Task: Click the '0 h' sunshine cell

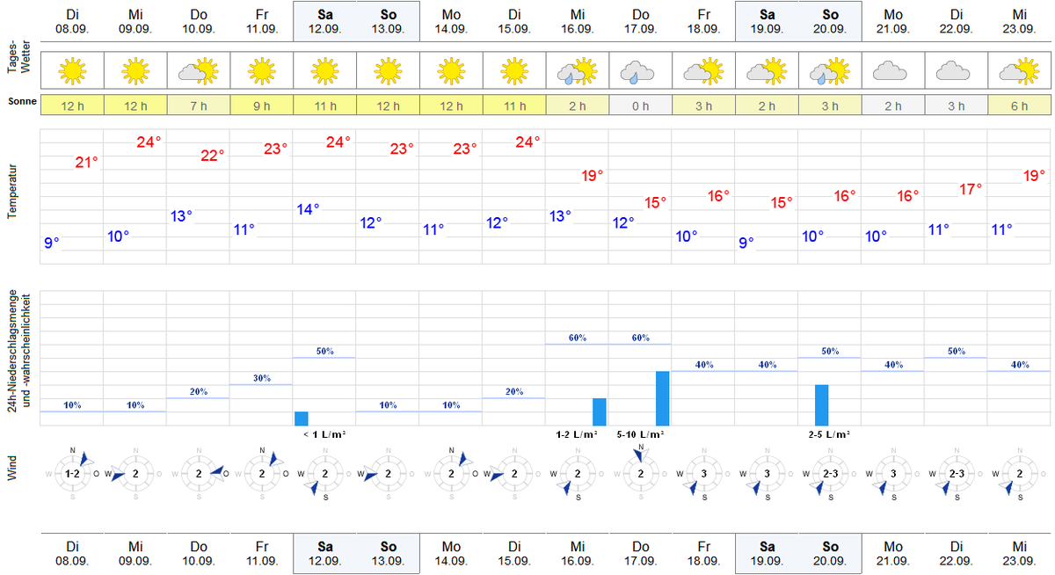Action: pos(640,106)
